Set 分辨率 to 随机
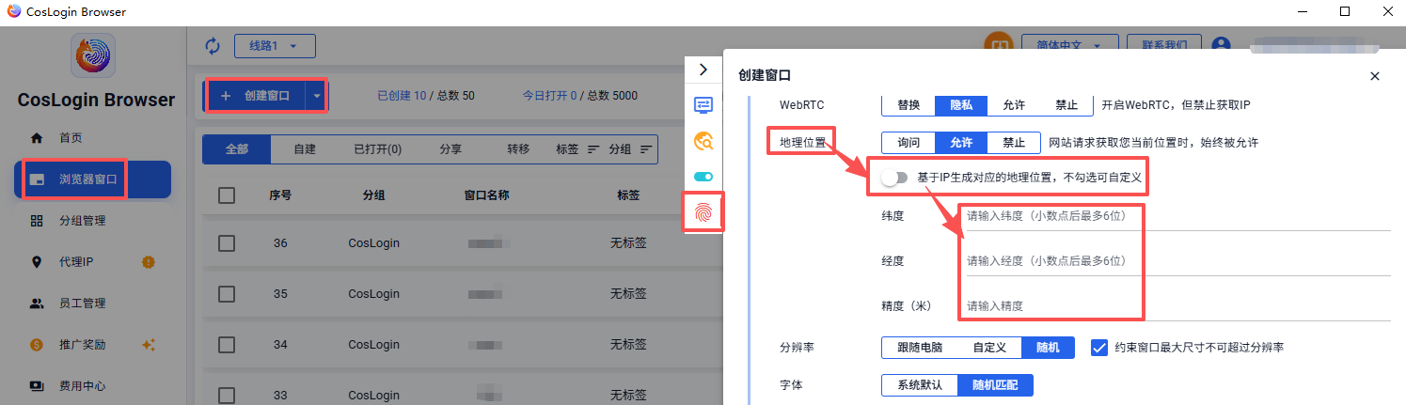 tap(1048, 348)
